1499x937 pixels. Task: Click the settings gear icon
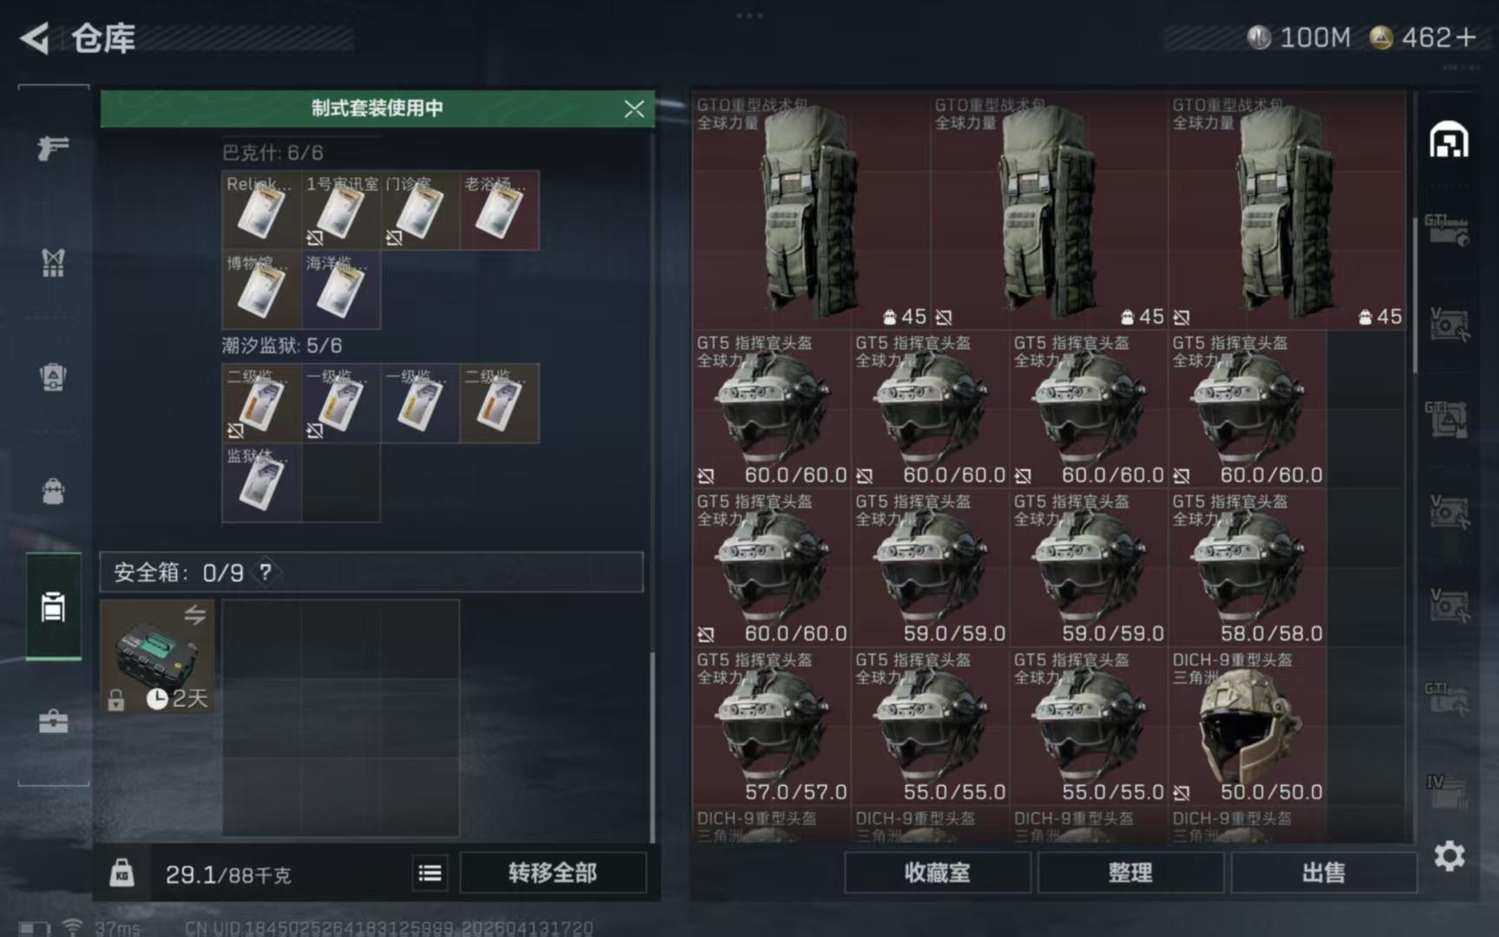1449,856
